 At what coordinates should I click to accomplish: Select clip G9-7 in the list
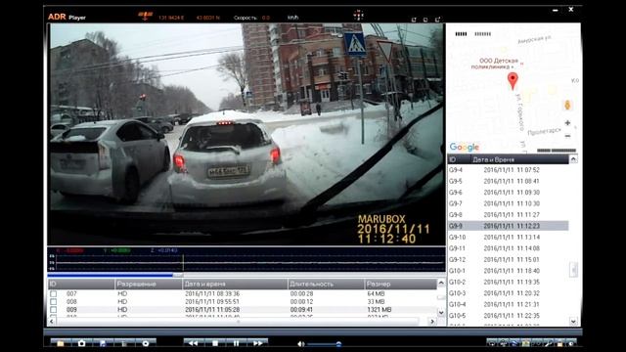[x=509, y=203]
